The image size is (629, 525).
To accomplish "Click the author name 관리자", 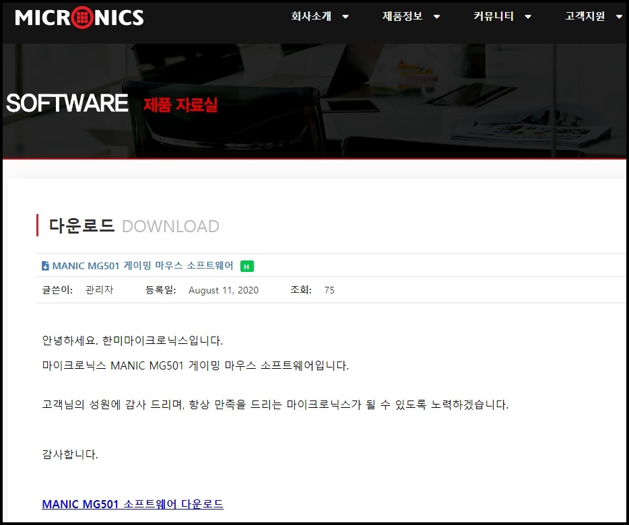I will click(x=100, y=289).
